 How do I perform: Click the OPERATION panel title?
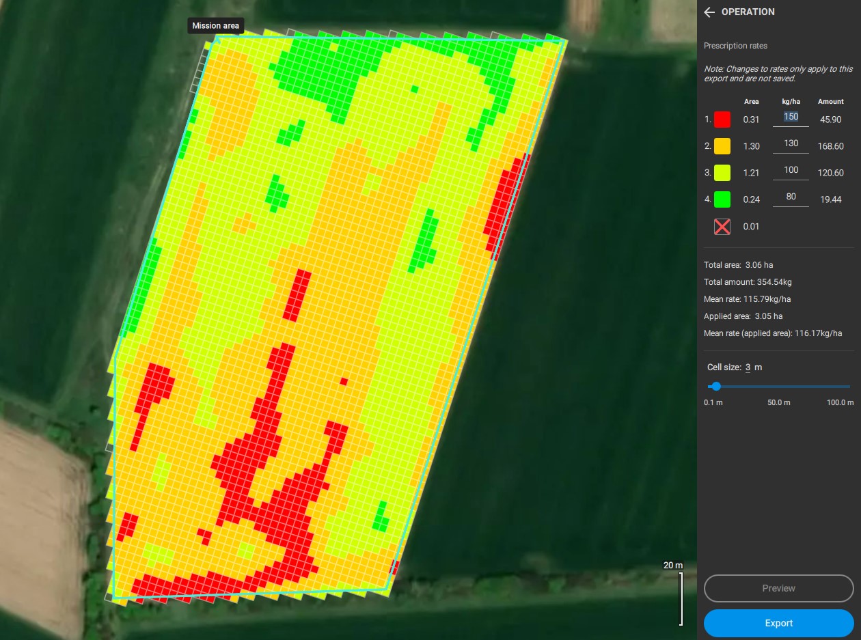[748, 12]
